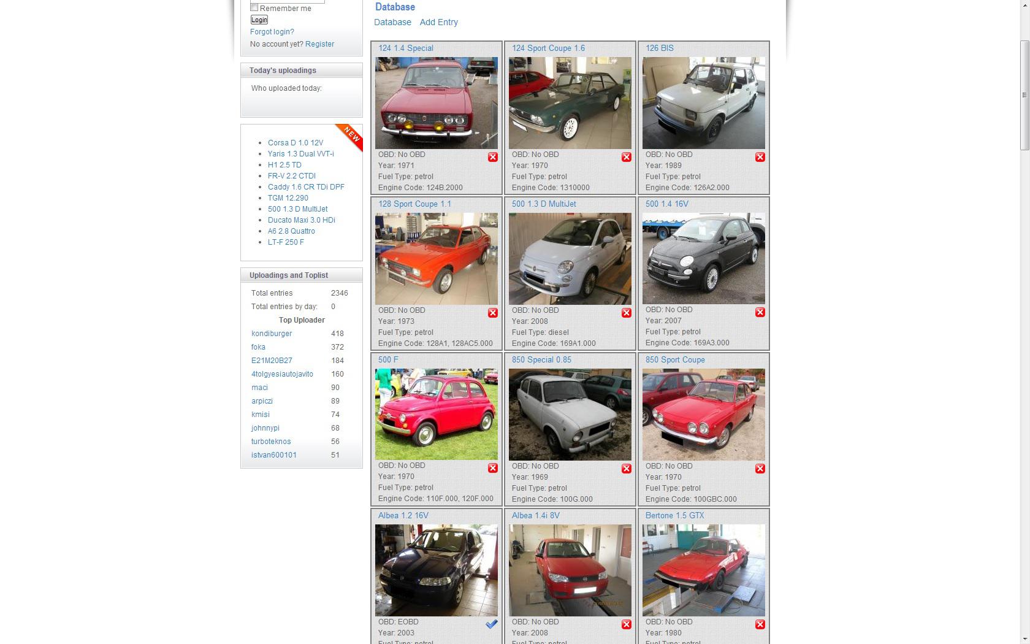Open the 500 1.4 16V title link
Screen dimensions: 1030x644
pyautogui.click(x=667, y=204)
